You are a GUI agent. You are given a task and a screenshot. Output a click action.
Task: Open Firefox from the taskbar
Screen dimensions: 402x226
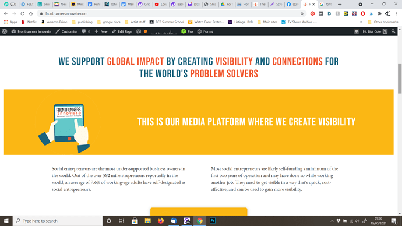[160, 221]
